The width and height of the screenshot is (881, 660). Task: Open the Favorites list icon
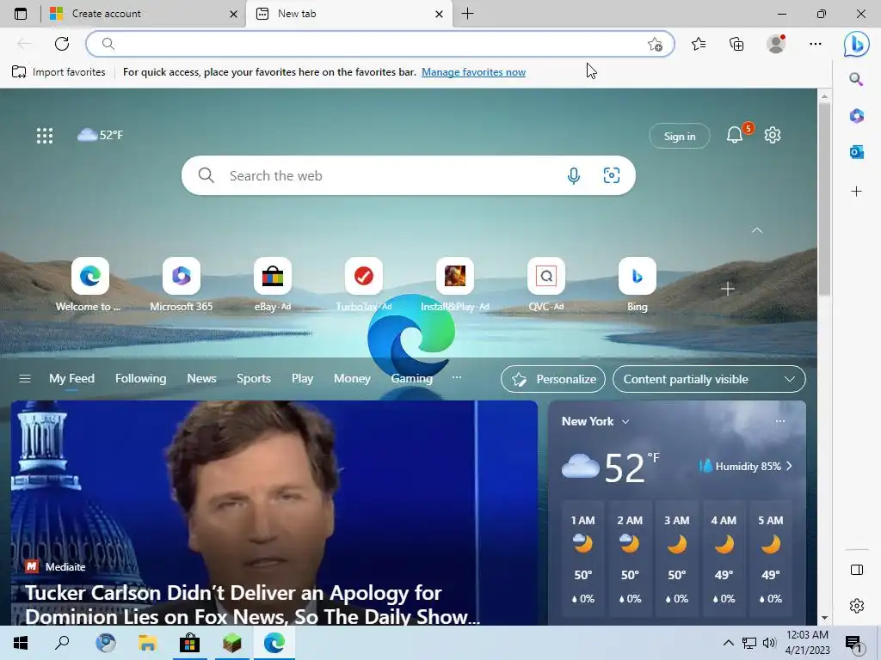[699, 44]
